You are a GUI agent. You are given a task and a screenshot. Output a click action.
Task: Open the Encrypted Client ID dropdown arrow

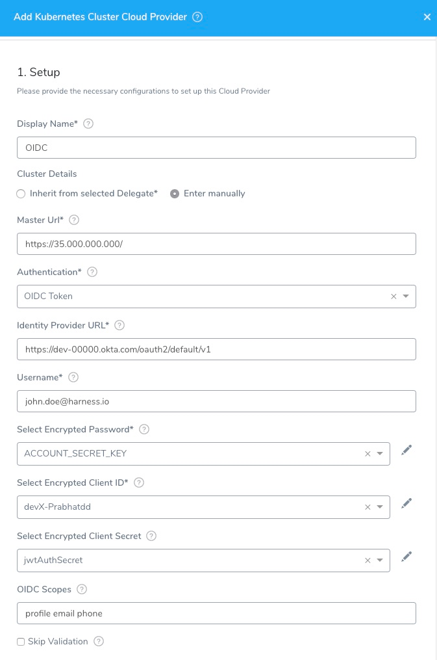pyautogui.click(x=380, y=507)
